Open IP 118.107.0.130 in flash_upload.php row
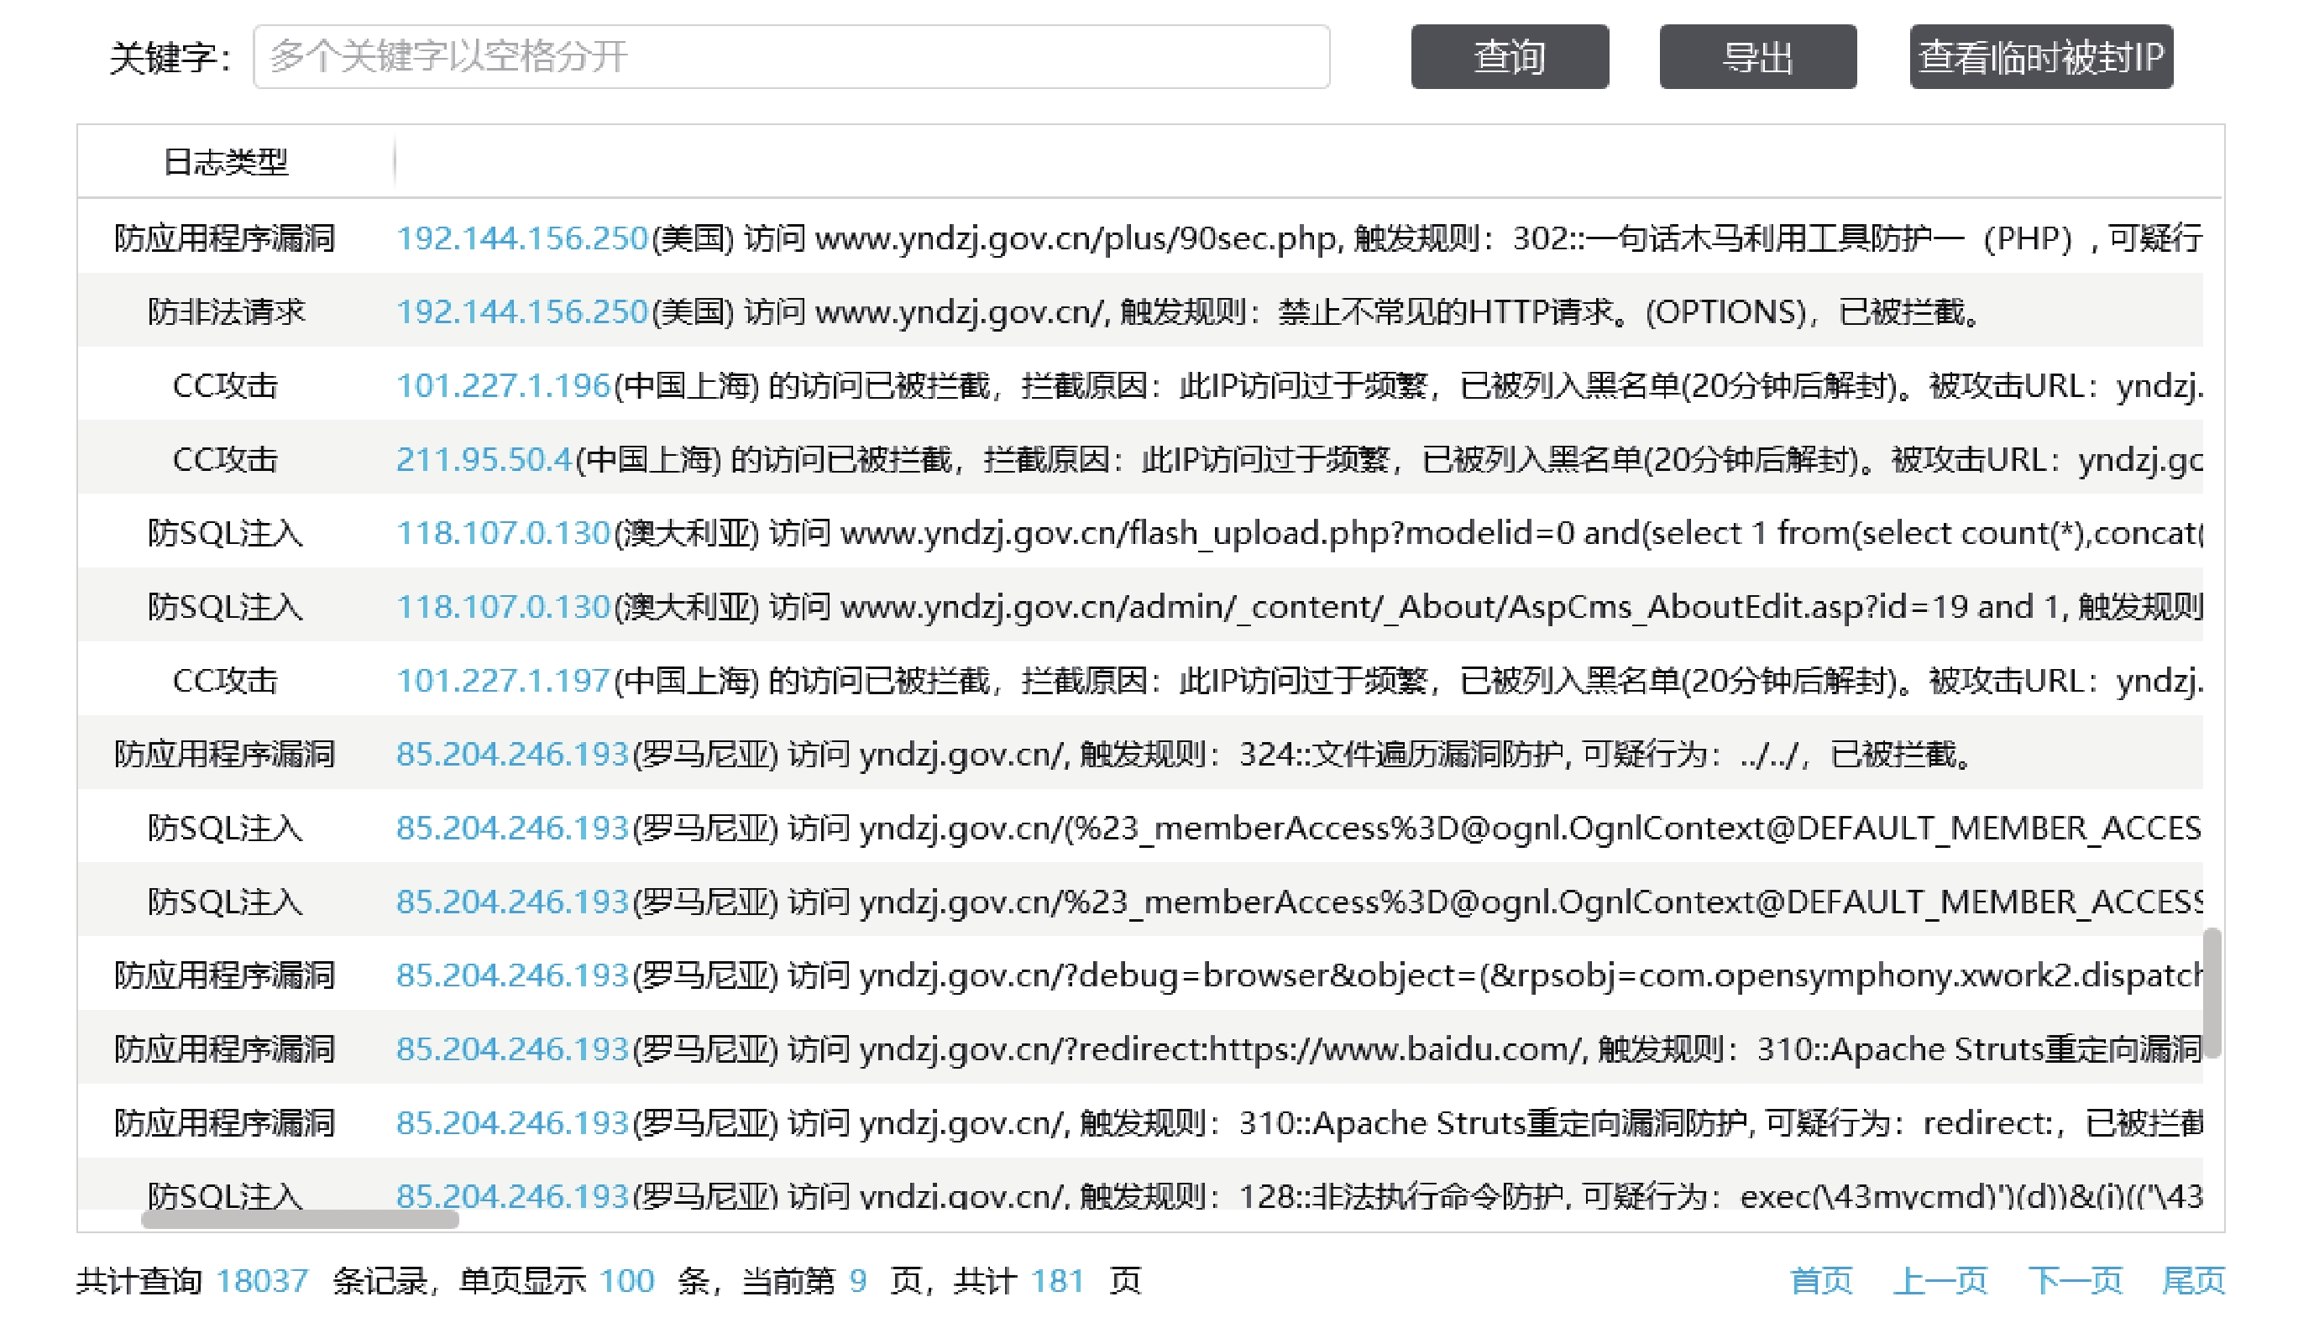Viewport: 2314px width, 1328px height. coord(503,533)
